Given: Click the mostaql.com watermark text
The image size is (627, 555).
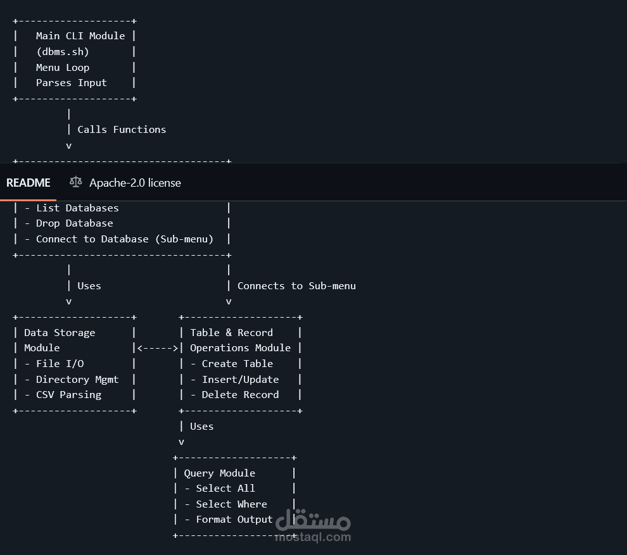Looking at the screenshot, I should click(313, 537).
